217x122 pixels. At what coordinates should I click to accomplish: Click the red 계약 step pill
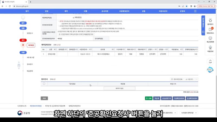(23, 40)
